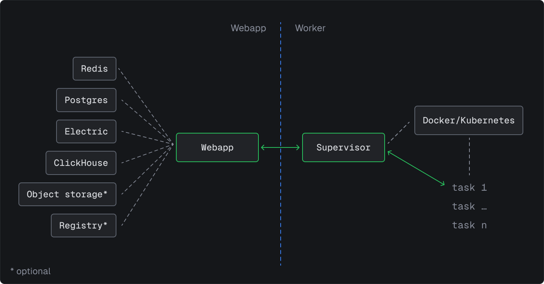Viewport: 544px width, 284px height.
Task: Switch to the Webapp section label
Action: point(248,28)
